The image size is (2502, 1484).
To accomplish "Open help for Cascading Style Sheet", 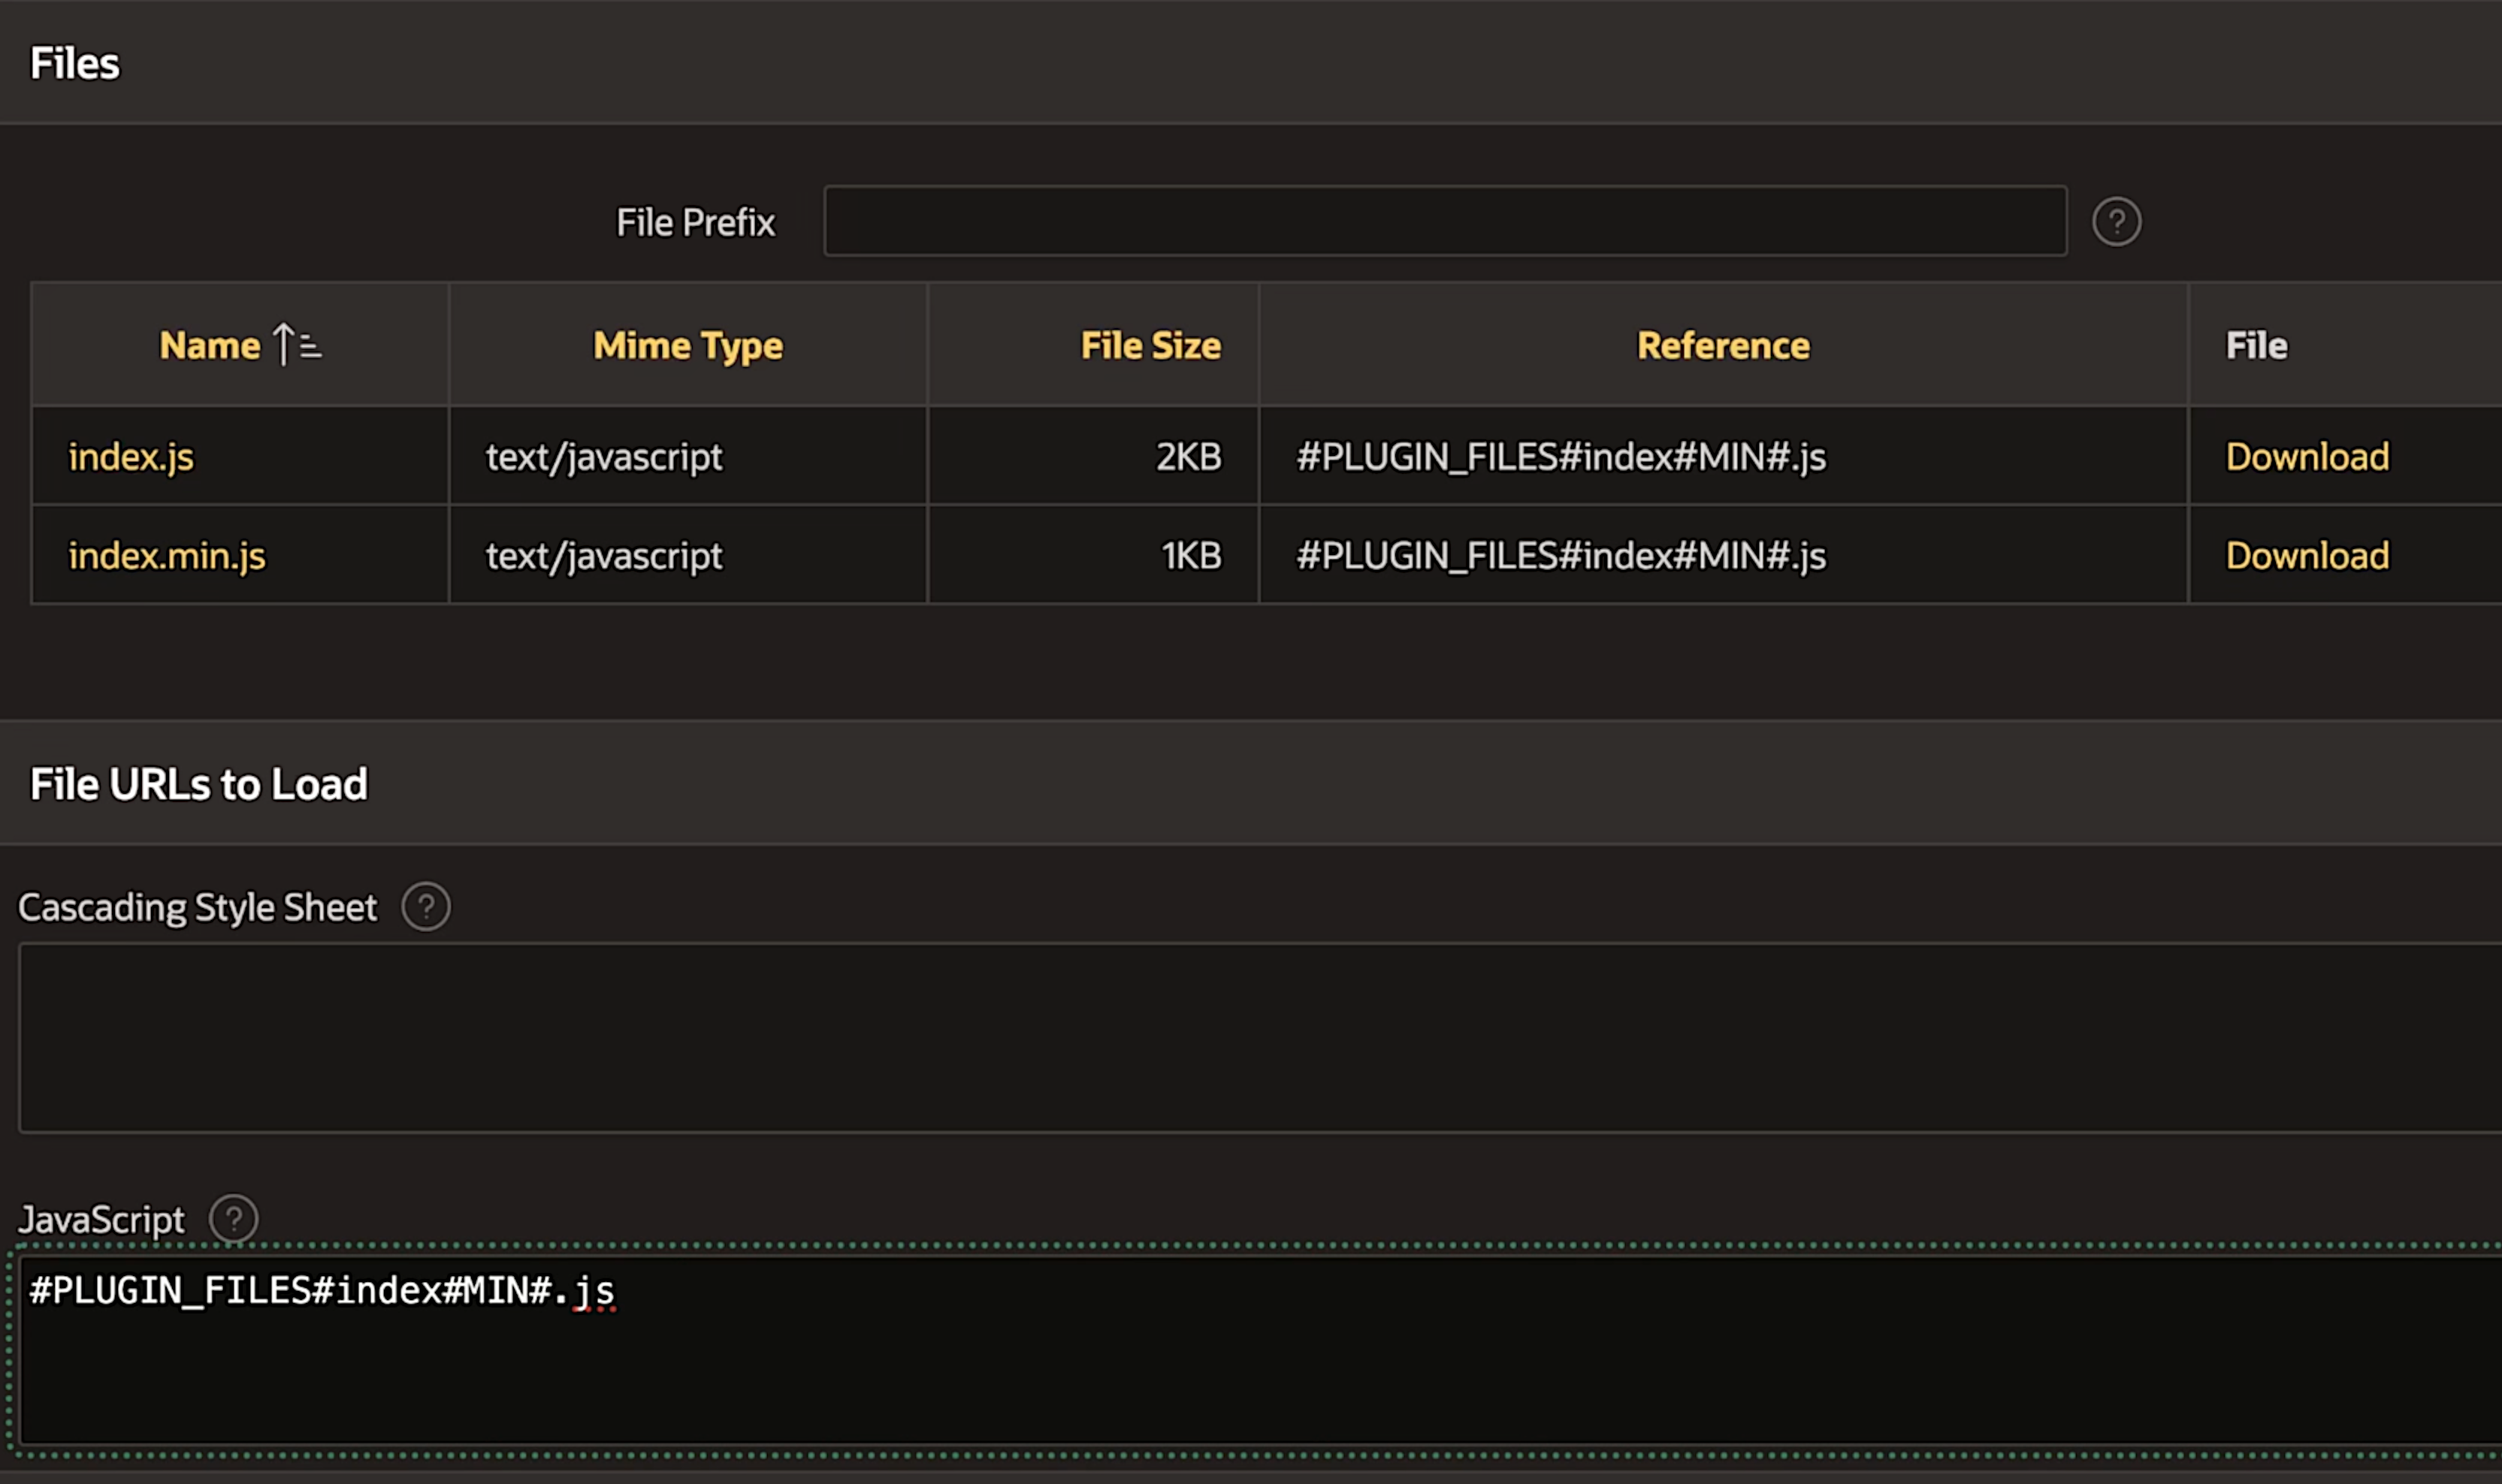I will (425, 907).
